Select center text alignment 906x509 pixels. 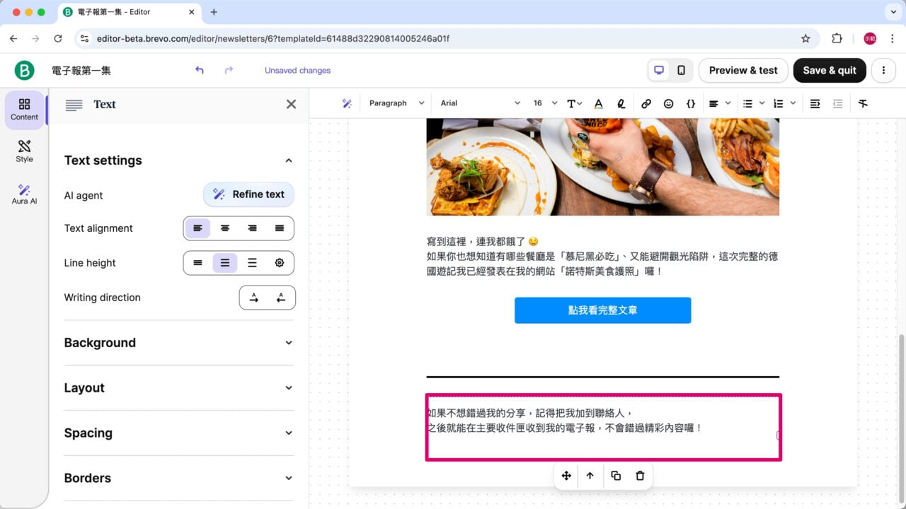click(225, 228)
